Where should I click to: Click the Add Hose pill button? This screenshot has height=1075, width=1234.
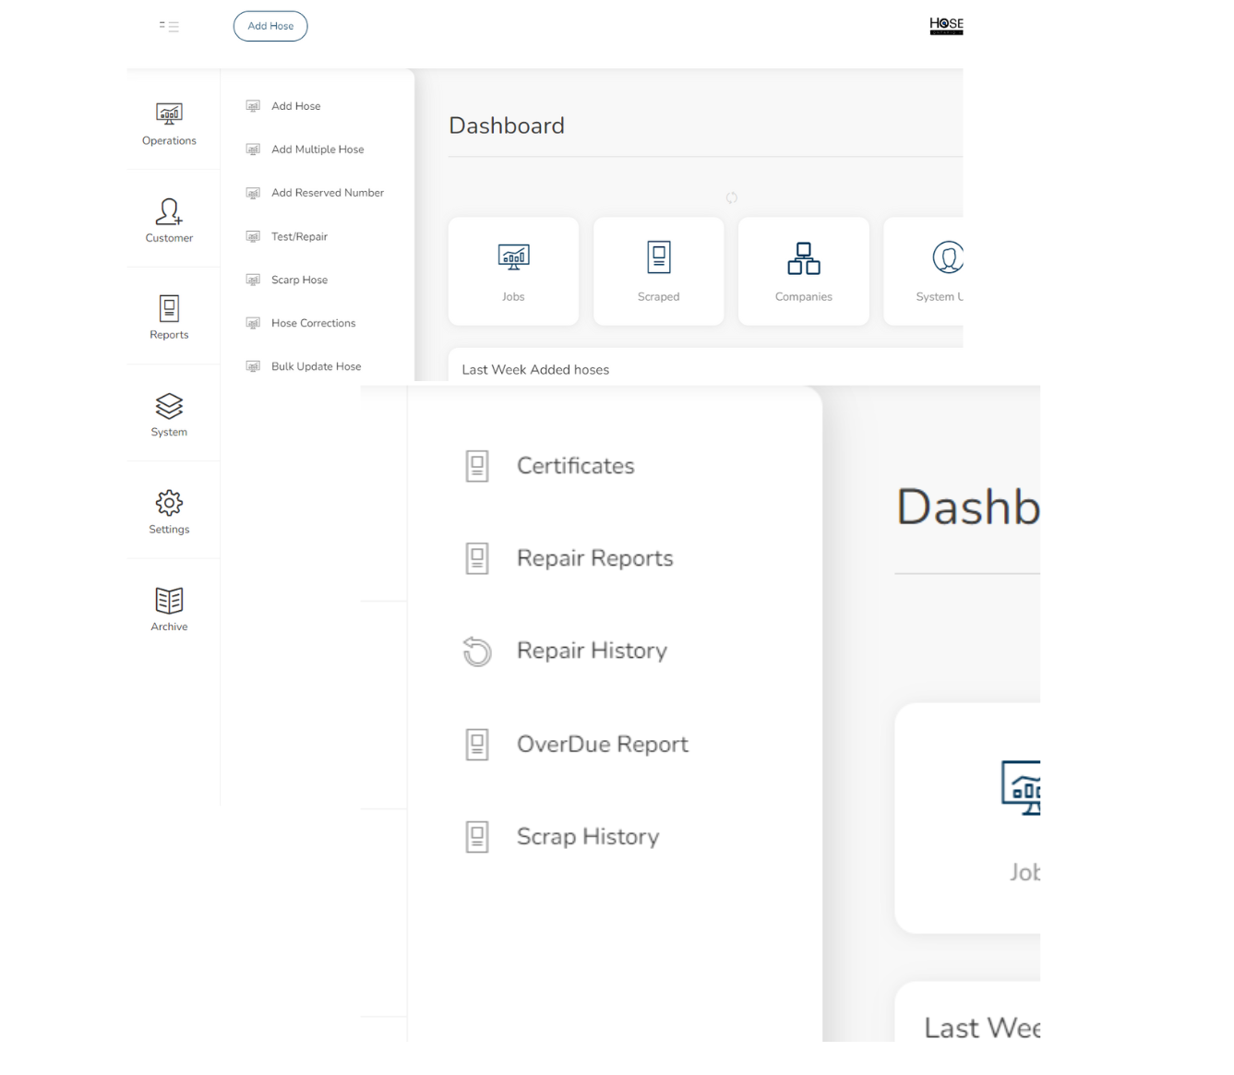click(270, 27)
